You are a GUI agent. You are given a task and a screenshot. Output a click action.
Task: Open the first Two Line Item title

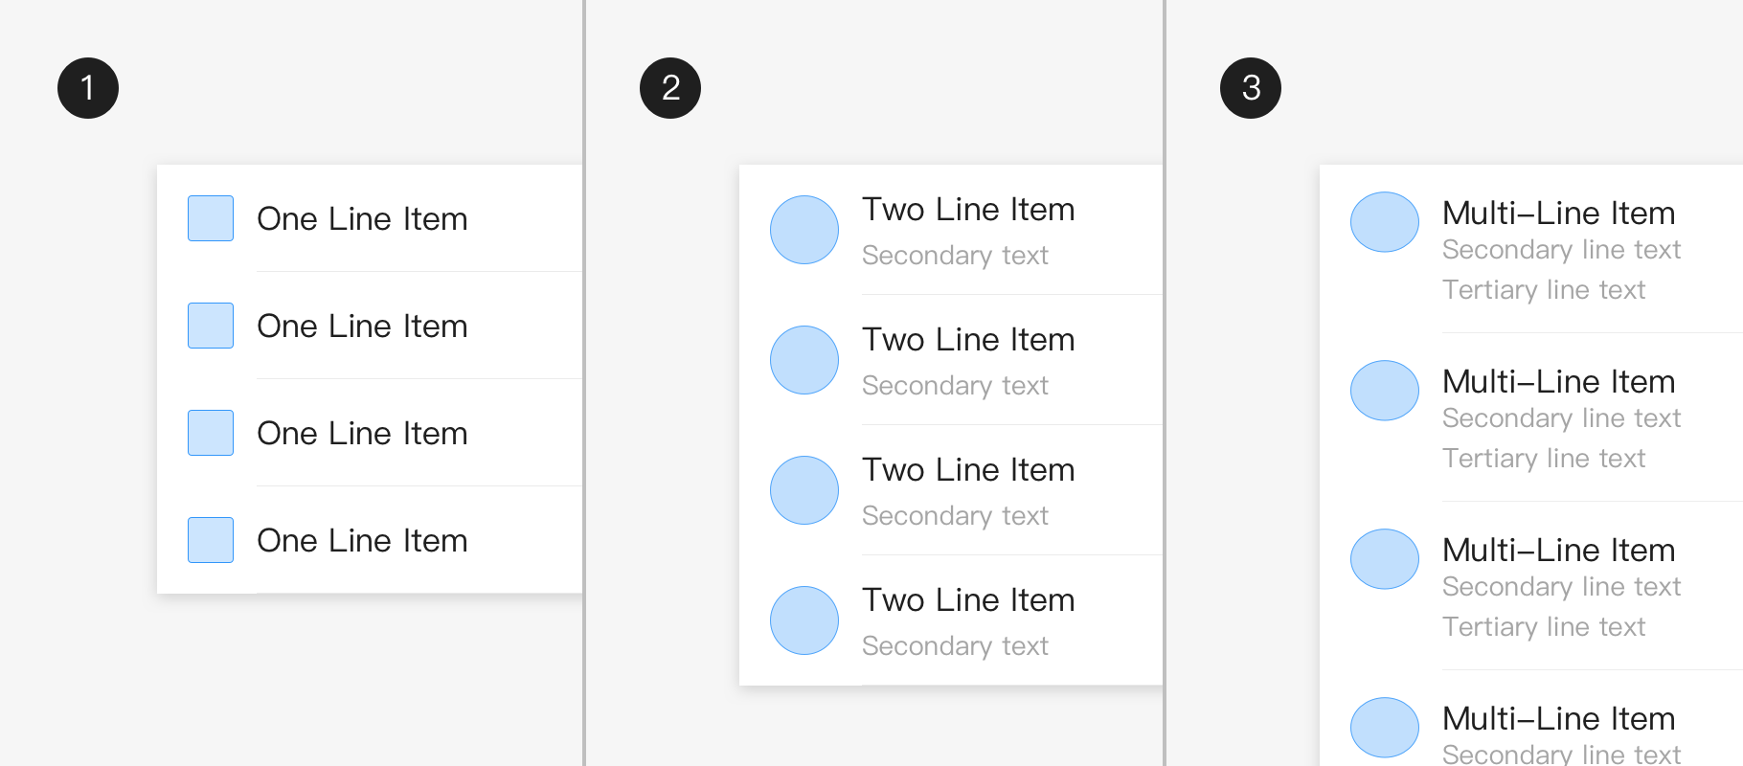968,210
